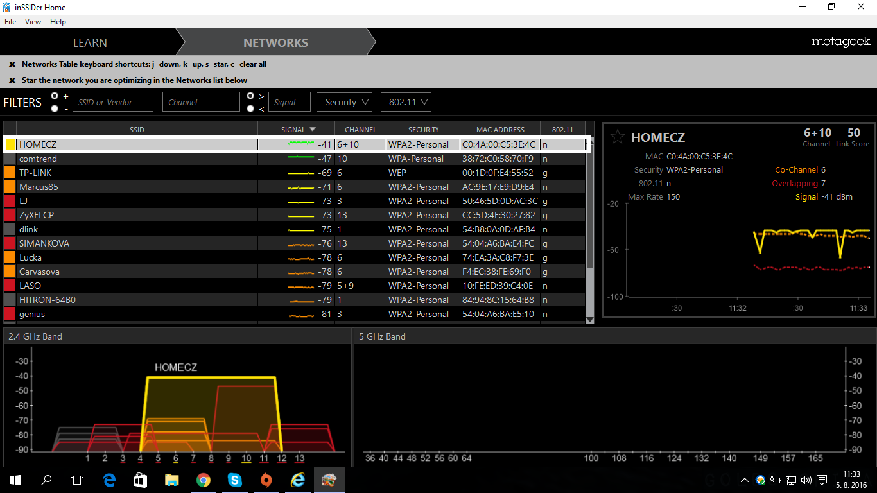Sort networks by MAC ADDRESS column header
Viewport: 877px width, 493px height.
click(x=500, y=130)
